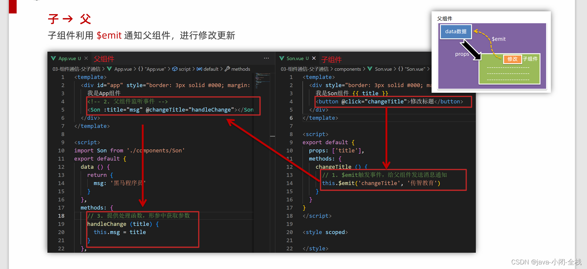Click the 子组件 label in the green diagram box
587x269 pixels.
pos(530,59)
